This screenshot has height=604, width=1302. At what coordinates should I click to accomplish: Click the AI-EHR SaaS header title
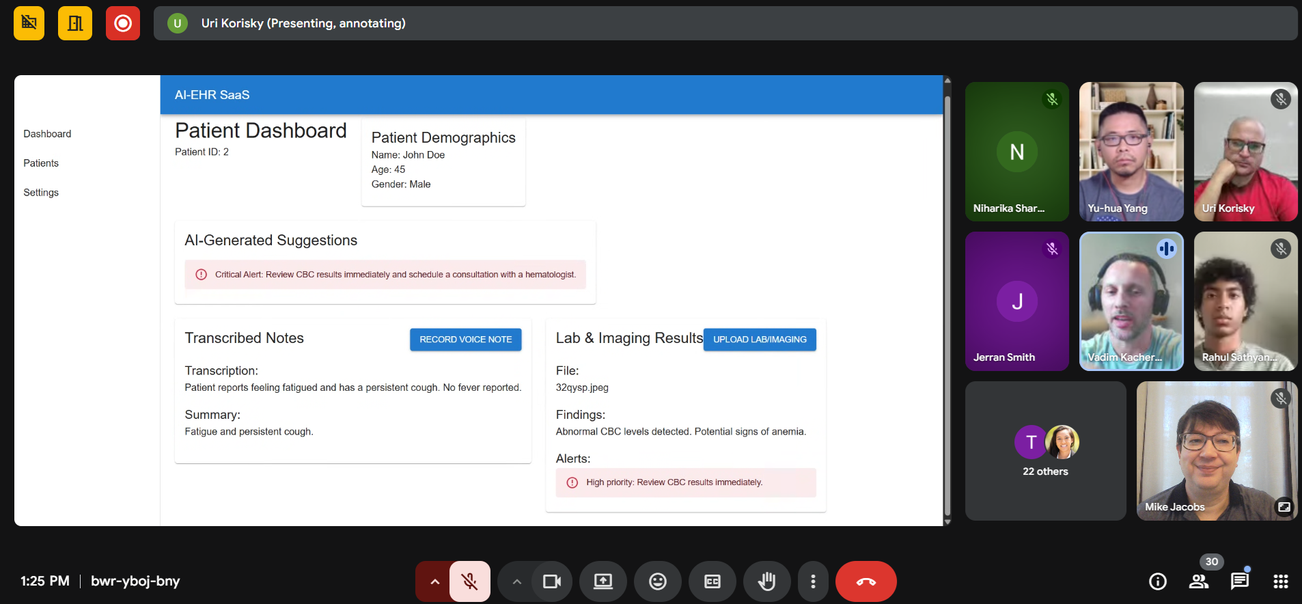point(212,95)
